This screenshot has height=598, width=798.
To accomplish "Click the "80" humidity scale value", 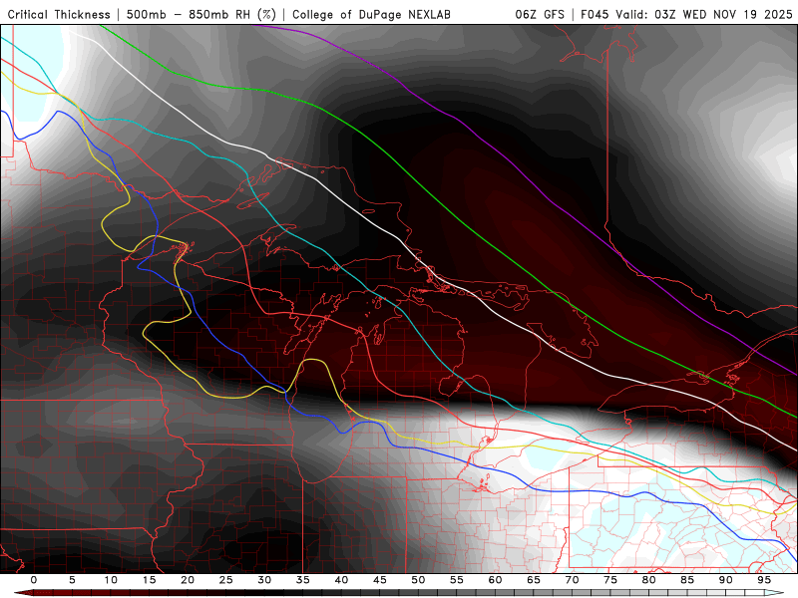I will pos(649,580).
